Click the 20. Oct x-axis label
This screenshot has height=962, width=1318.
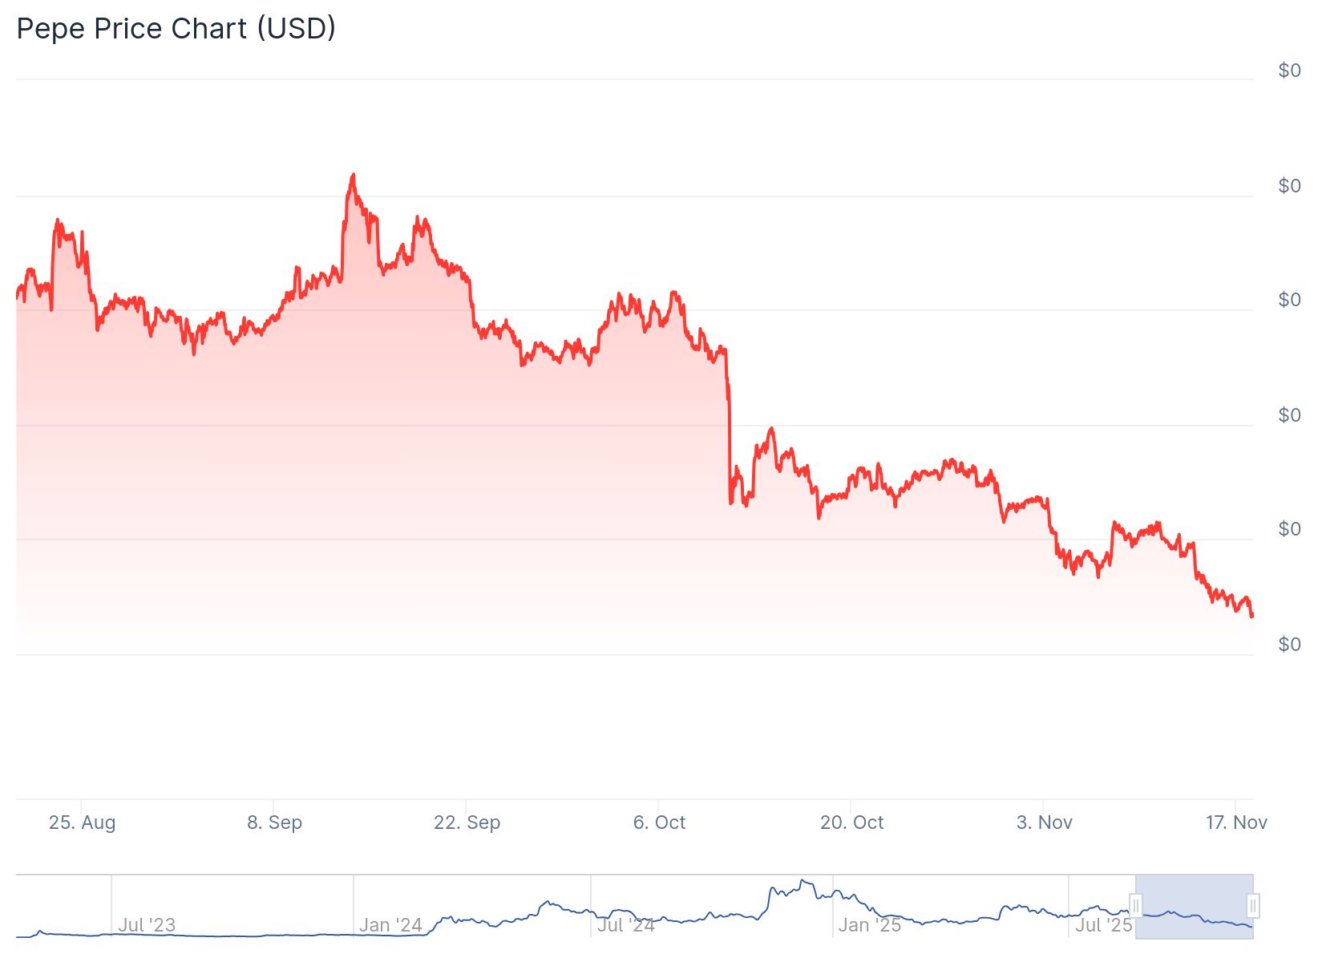(851, 823)
